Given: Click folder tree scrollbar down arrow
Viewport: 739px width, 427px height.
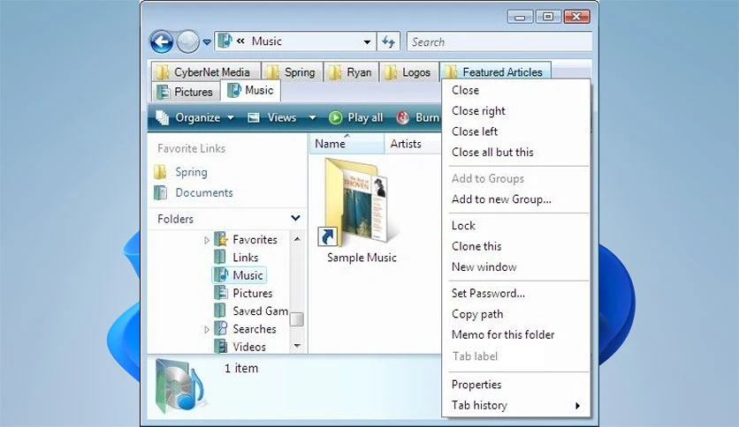Looking at the screenshot, I should (x=297, y=346).
